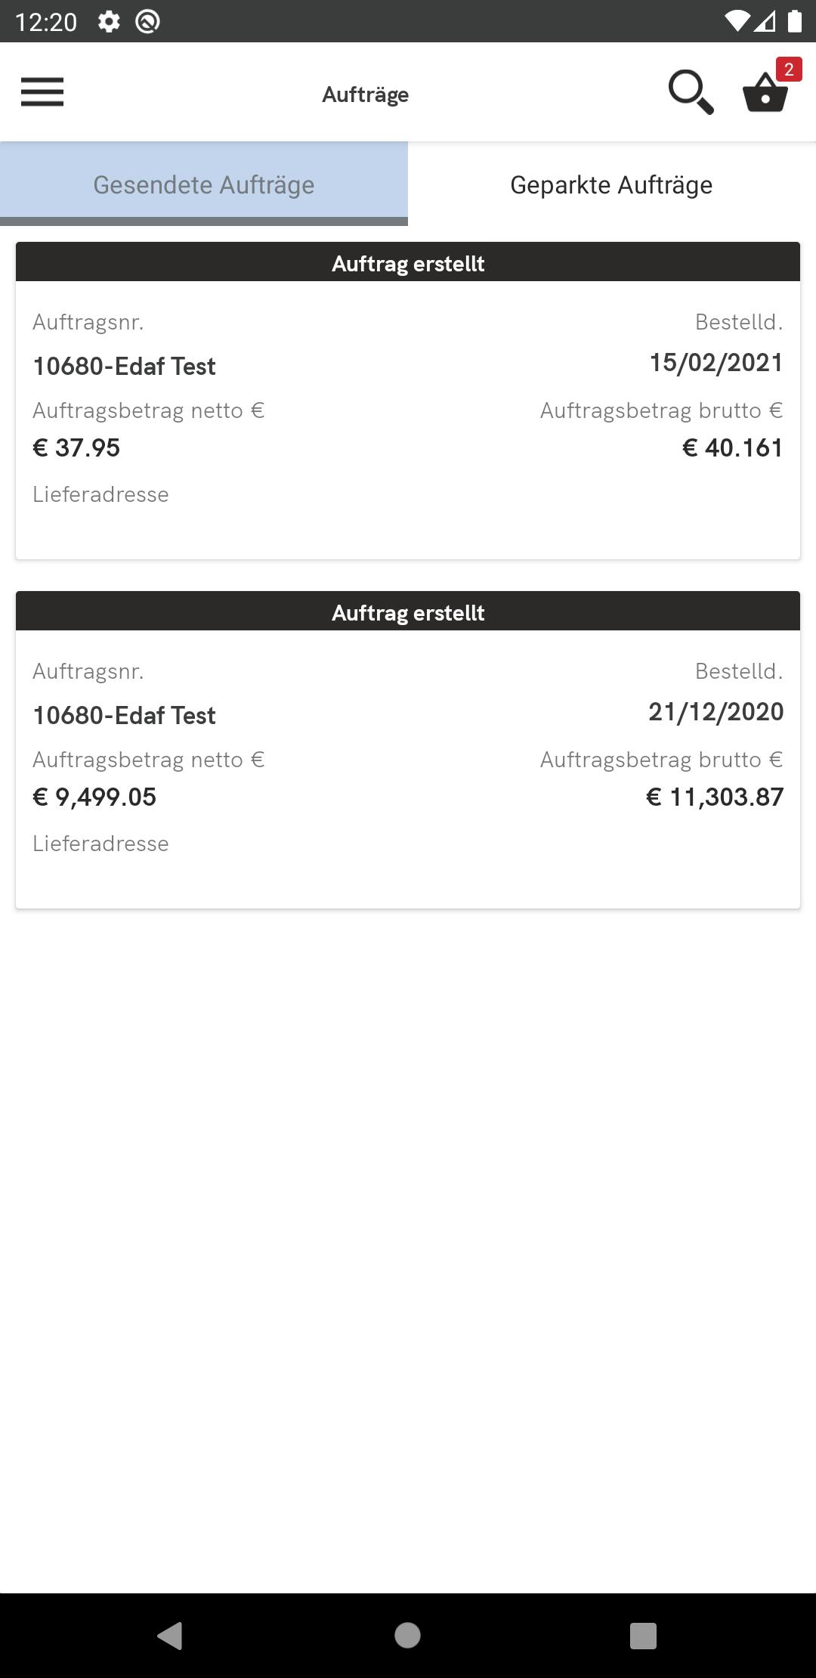Tap gross amount € 40.161

coord(733,447)
